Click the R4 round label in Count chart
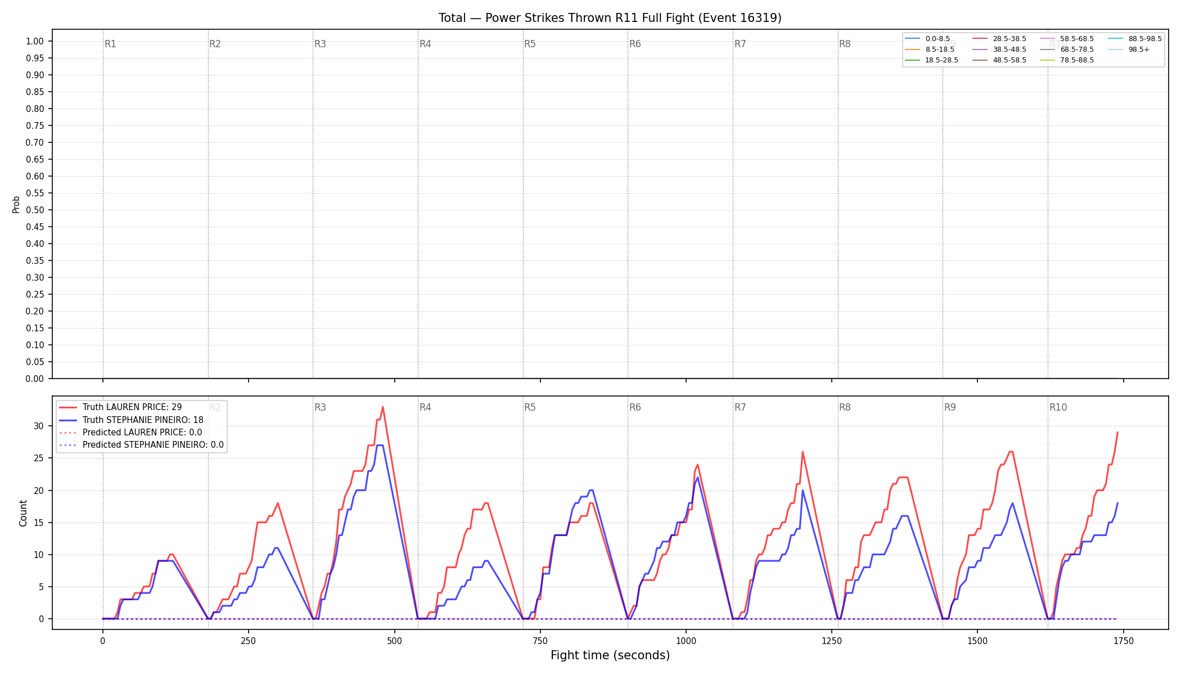The width and height of the screenshot is (1181, 675). click(x=425, y=407)
